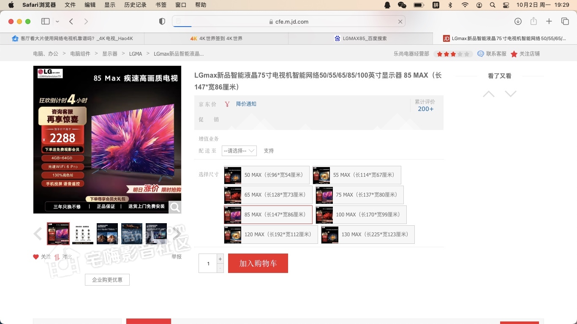Click the quantity input field
The image size is (577, 324).
click(x=208, y=263)
